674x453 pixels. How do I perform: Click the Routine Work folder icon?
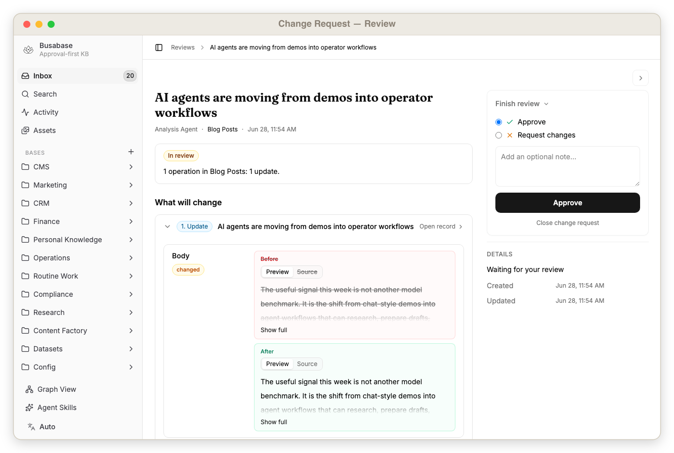(25, 276)
